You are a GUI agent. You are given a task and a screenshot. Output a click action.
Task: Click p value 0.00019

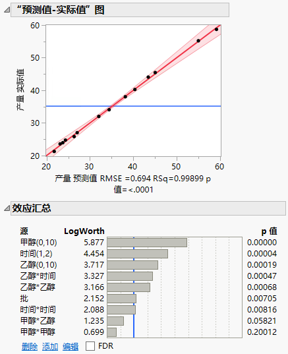click(x=262, y=265)
